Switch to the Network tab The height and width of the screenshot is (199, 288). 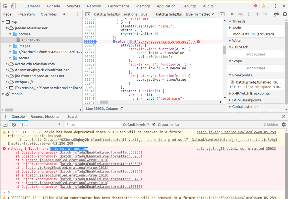click(94, 6)
